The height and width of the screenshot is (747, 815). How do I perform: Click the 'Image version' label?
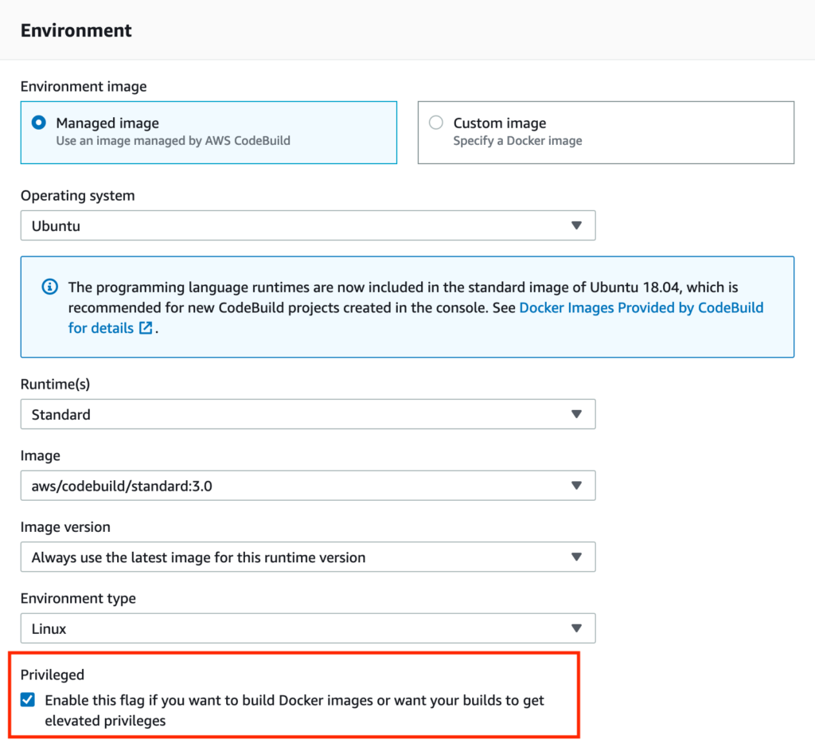click(x=65, y=527)
